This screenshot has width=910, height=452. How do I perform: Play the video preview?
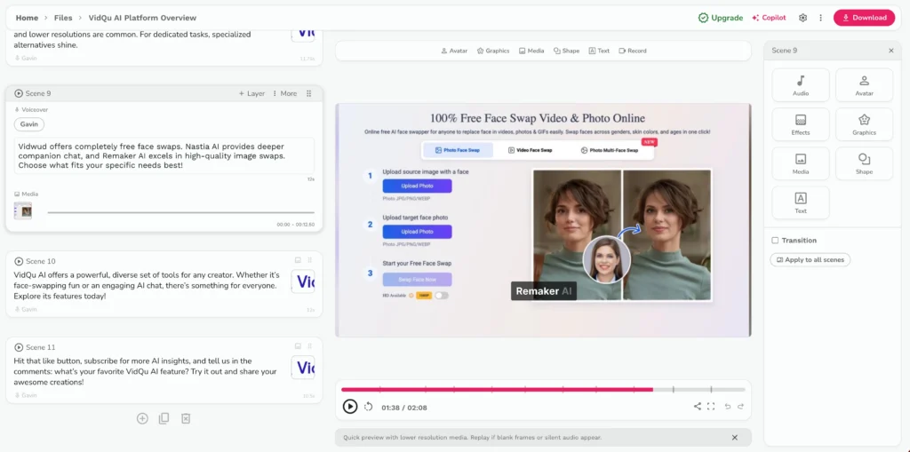coord(350,407)
